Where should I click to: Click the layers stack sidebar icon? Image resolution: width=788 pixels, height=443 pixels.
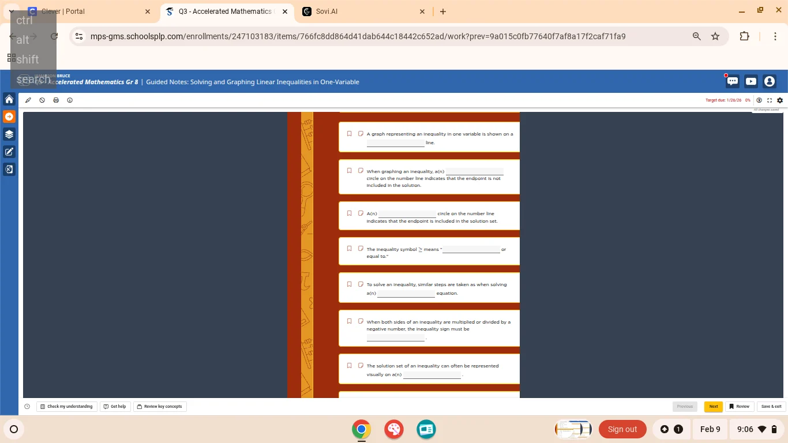(x=9, y=134)
